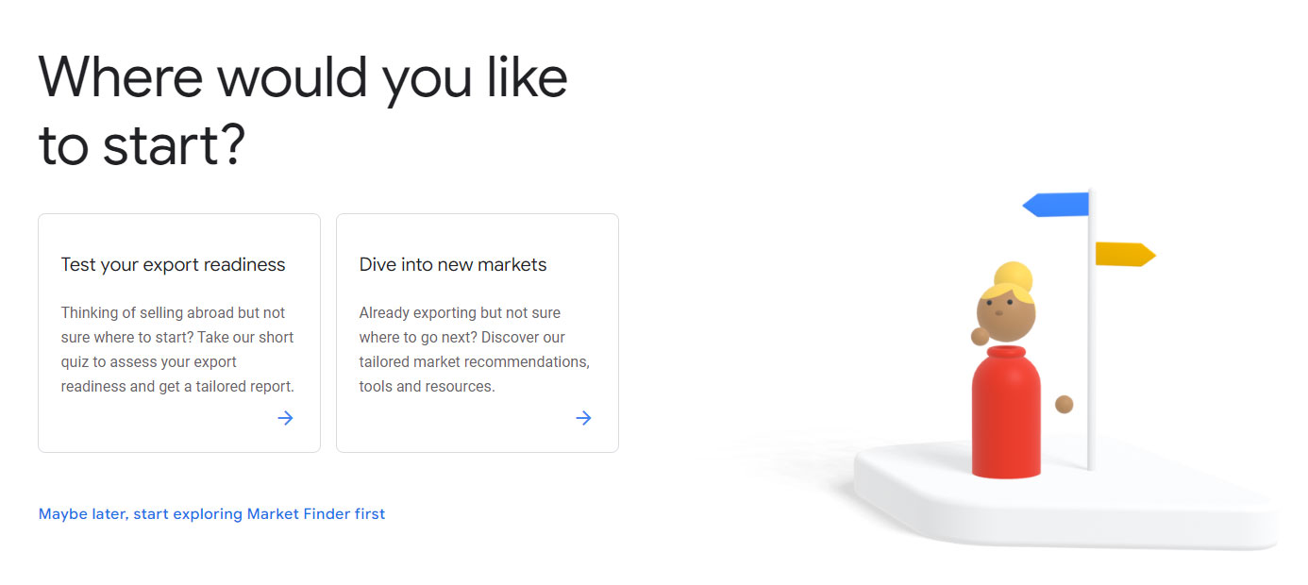Screen dimensions: 1308x585
Task: Click the white signpost pole
Action: pos(1090,377)
